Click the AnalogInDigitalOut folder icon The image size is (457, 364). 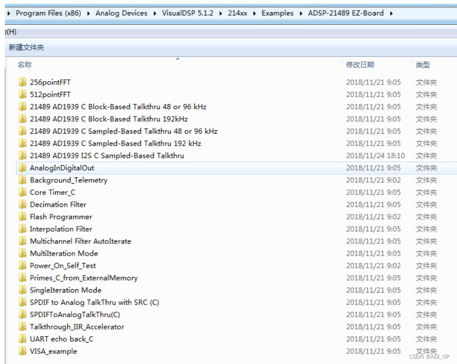pyautogui.click(x=22, y=168)
